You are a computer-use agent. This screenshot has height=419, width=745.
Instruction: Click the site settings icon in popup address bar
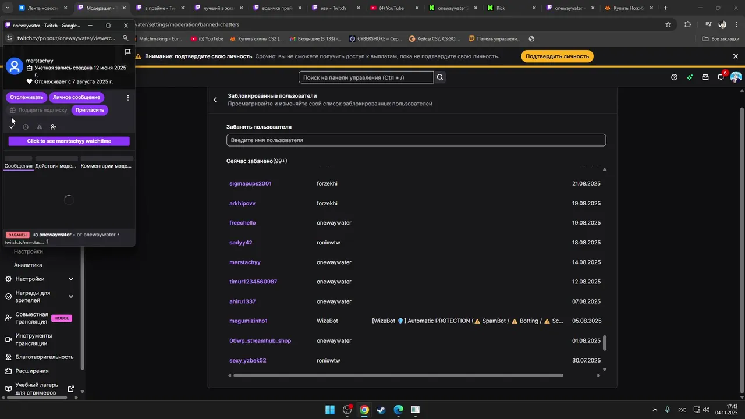click(x=9, y=38)
